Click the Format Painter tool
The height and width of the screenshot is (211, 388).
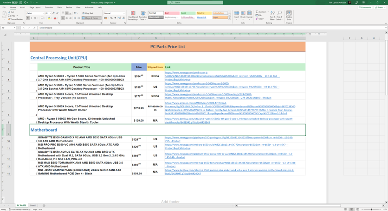point(15,19)
